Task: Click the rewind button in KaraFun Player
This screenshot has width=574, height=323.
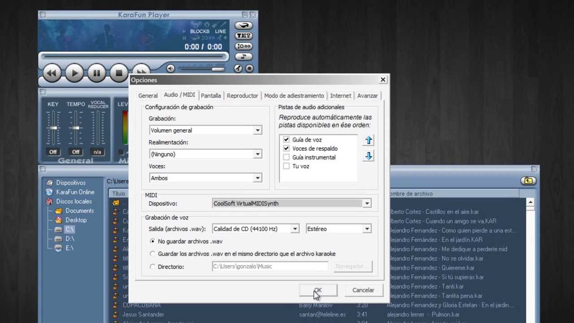Action: tap(52, 73)
